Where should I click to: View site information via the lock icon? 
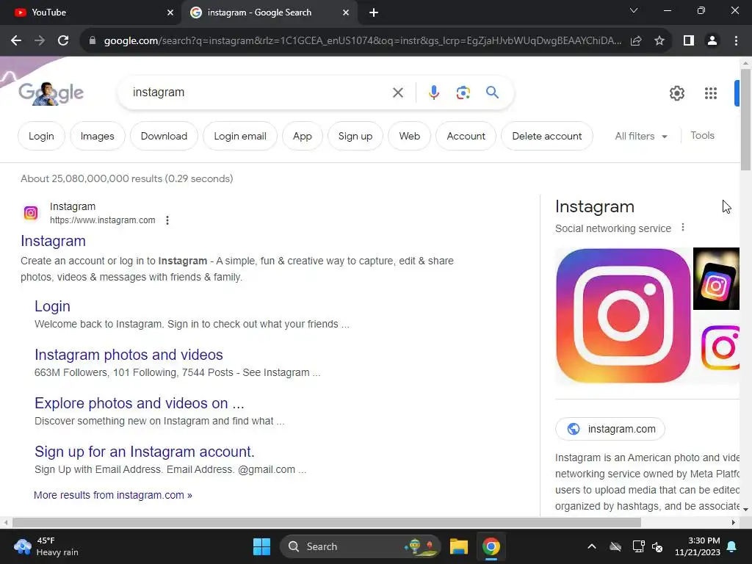click(x=92, y=41)
